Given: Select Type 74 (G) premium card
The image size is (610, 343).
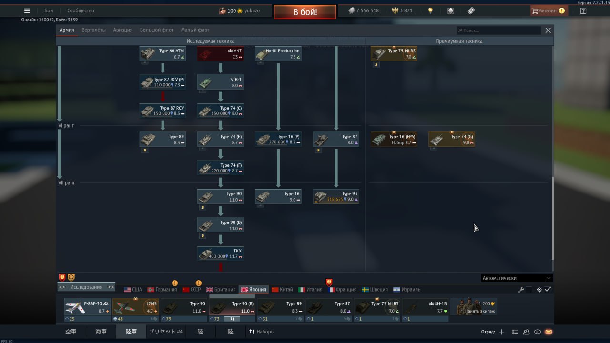Looking at the screenshot, I should coord(451,140).
